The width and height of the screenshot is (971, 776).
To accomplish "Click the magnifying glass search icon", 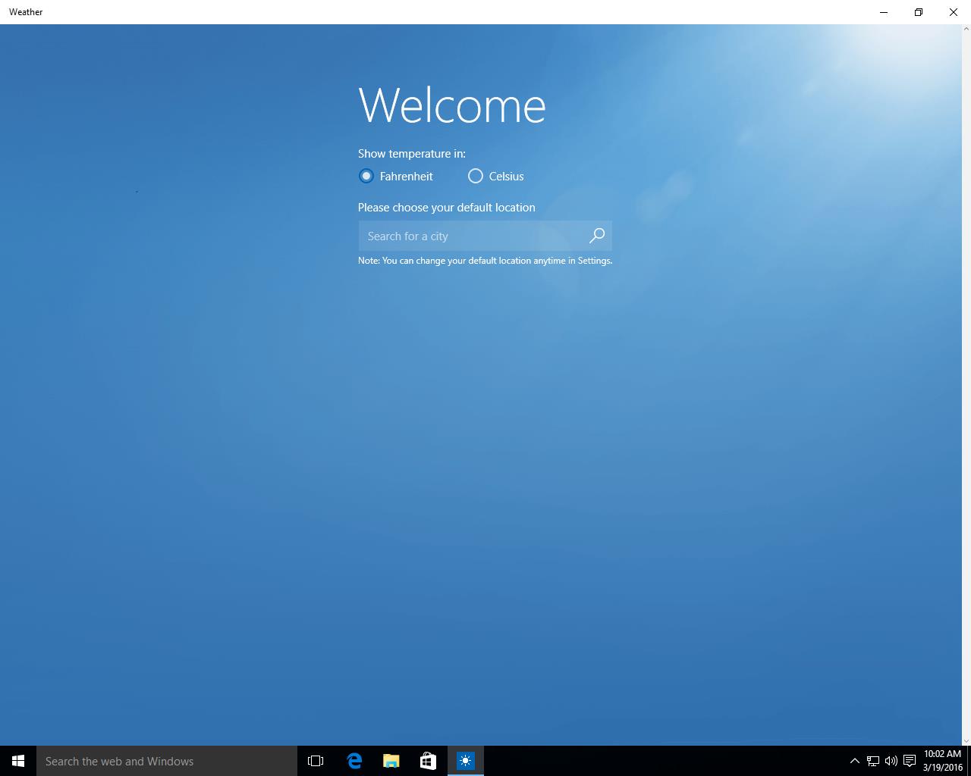I will coord(597,236).
